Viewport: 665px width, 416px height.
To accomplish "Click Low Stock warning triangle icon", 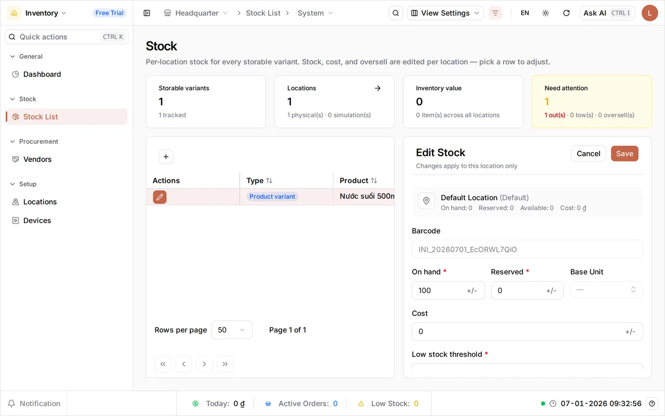I will pyautogui.click(x=361, y=404).
